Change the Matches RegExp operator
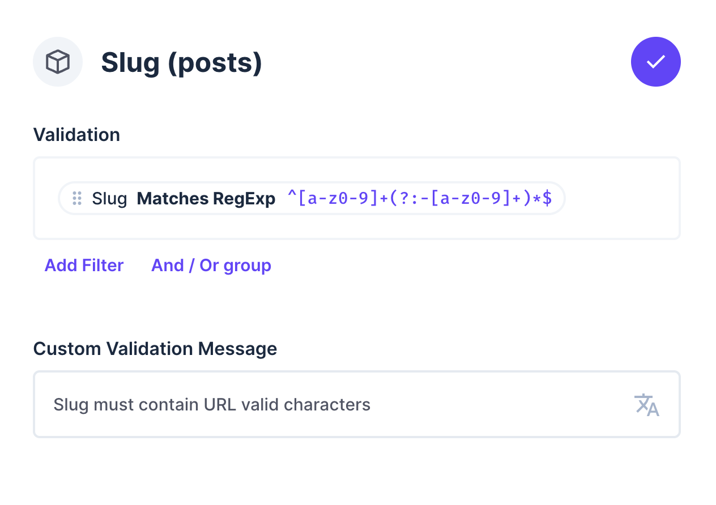 tap(206, 198)
